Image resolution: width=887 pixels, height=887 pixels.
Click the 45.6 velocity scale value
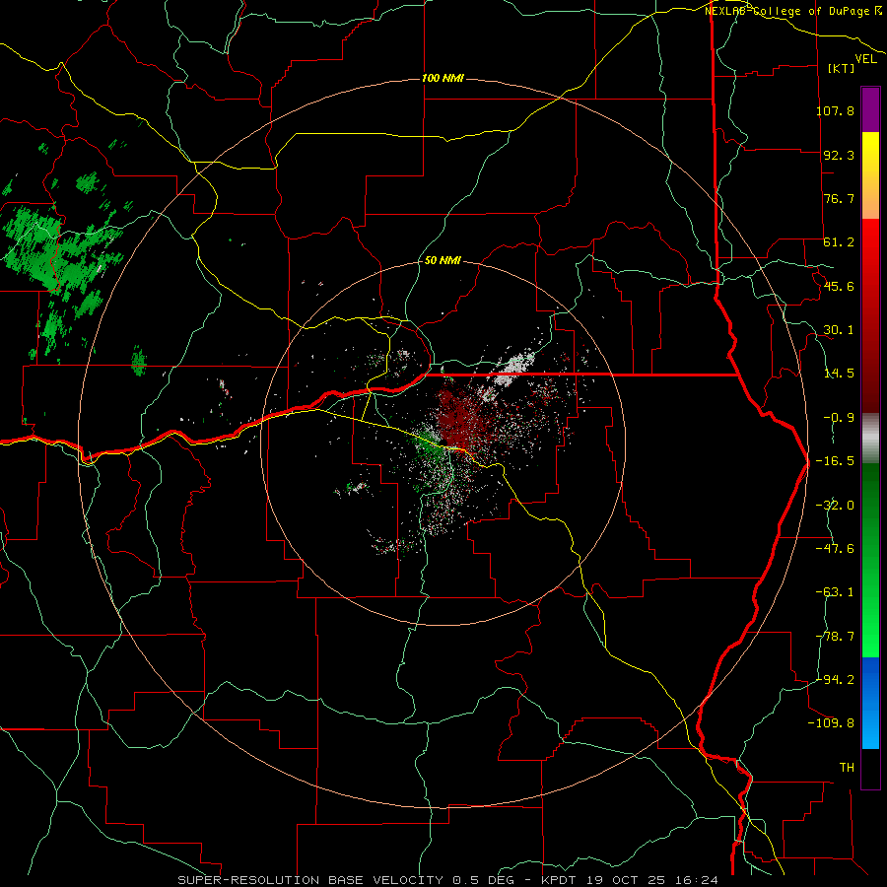[839, 286]
